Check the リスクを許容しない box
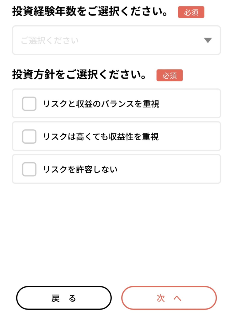 click(x=29, y=169)
